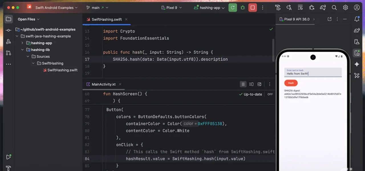This screenshot has height=171, width=365.
Task: Switch to code-only editor view mode
Action: [243, 84]
